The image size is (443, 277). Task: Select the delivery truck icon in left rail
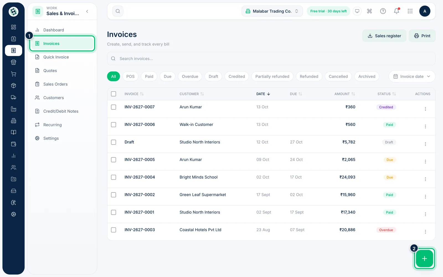[x=13, y=97]
